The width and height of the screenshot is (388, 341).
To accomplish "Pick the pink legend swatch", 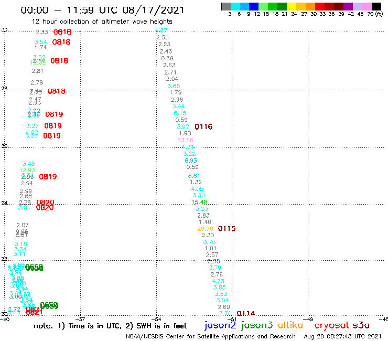I will pos(367,6).
